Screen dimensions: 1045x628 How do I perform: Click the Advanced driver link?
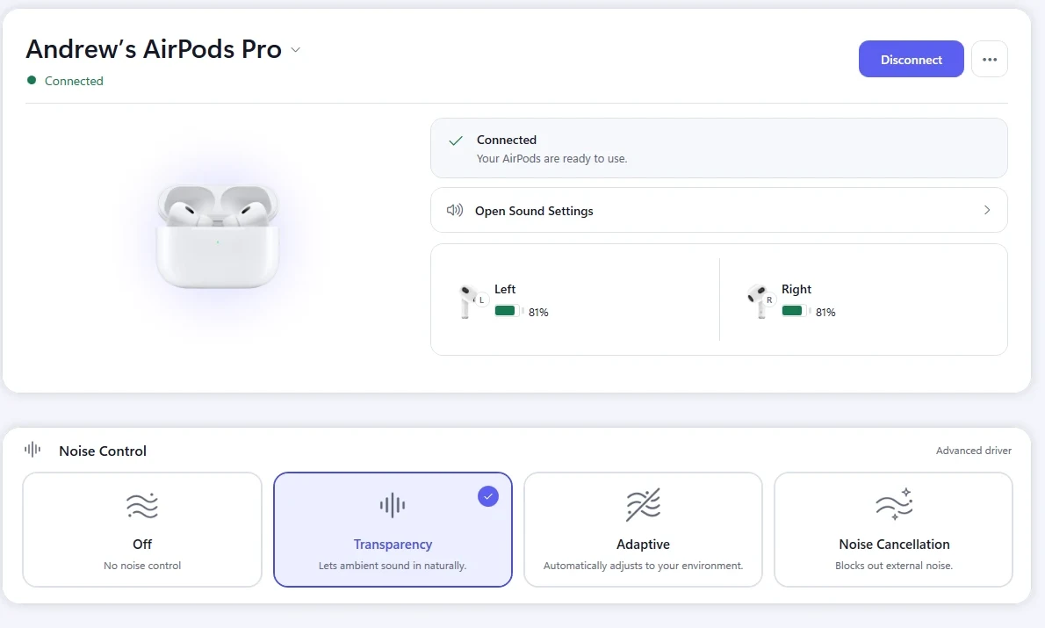pyautogui.click(x=974, y=451)
